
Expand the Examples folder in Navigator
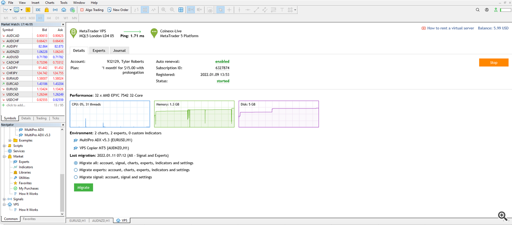(10, 140)
